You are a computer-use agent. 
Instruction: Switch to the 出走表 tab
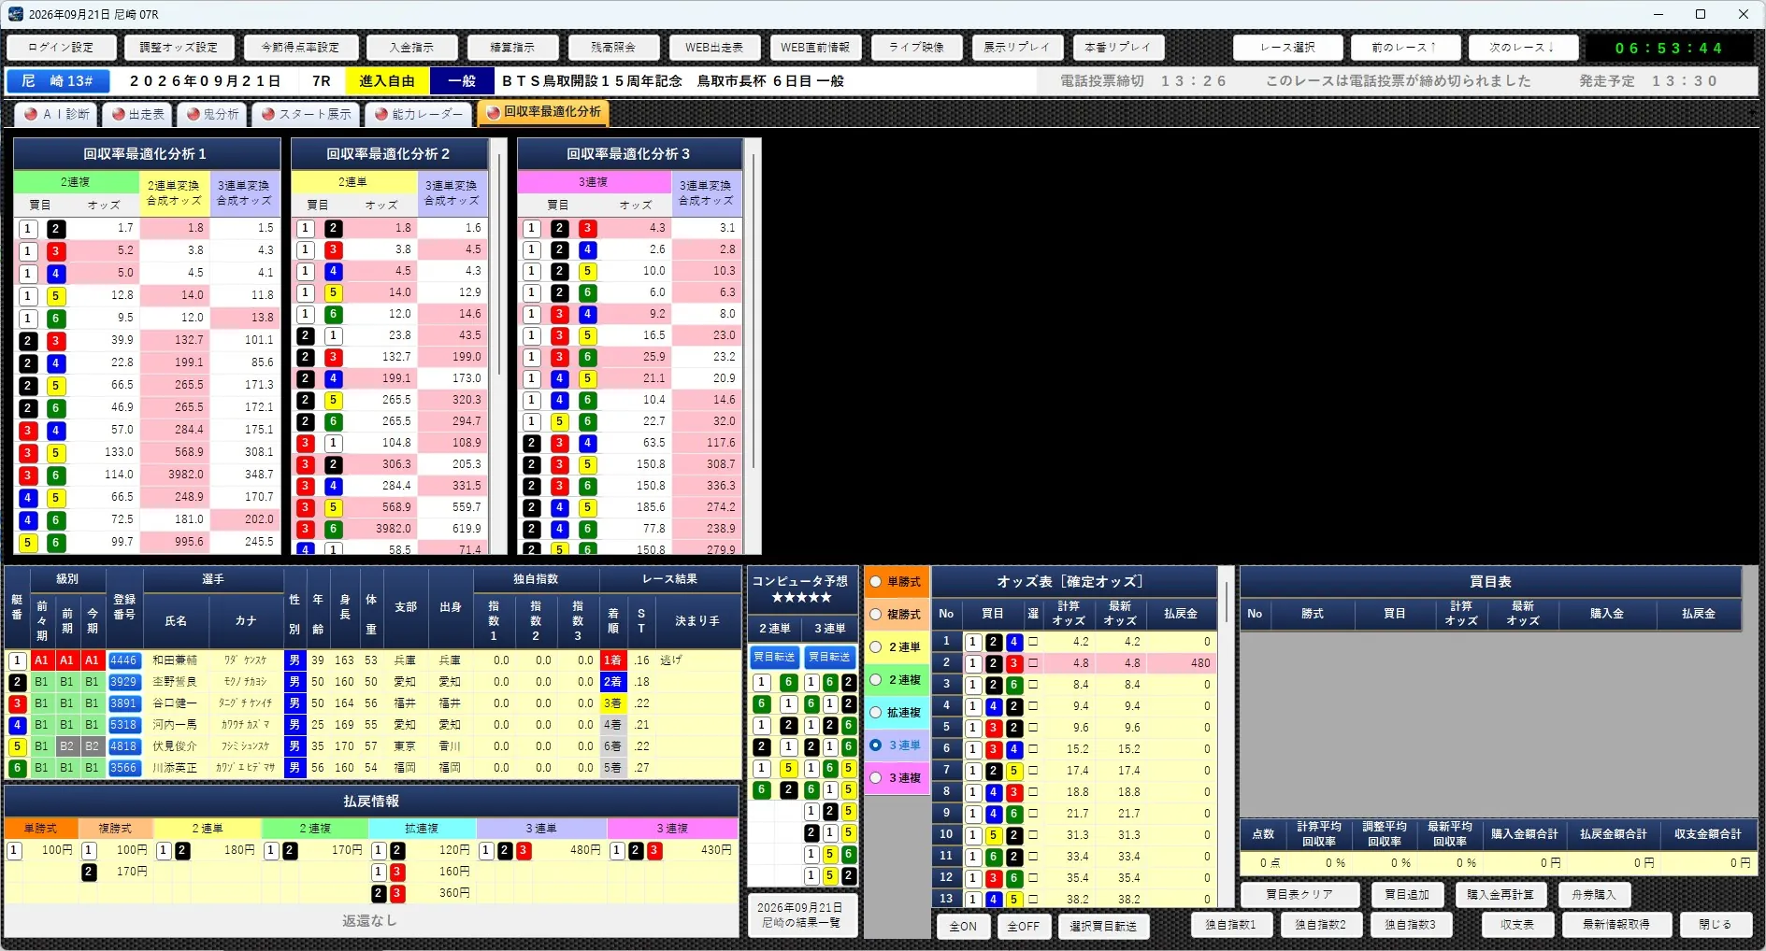pos(136,114)
